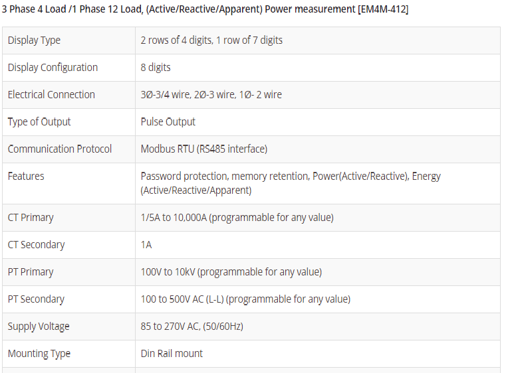
Task: Click the Modbus RTU (RS485 interface) text
Action: tap(204, 149)
